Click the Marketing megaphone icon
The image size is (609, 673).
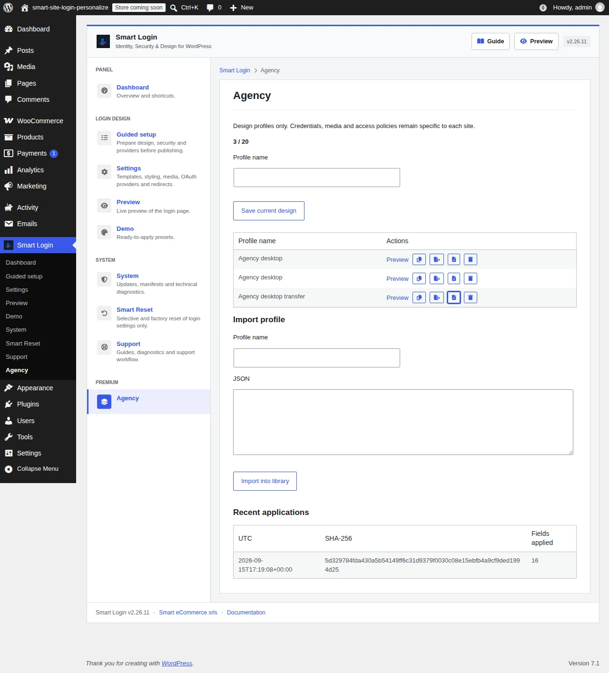(x=9, y=186)
